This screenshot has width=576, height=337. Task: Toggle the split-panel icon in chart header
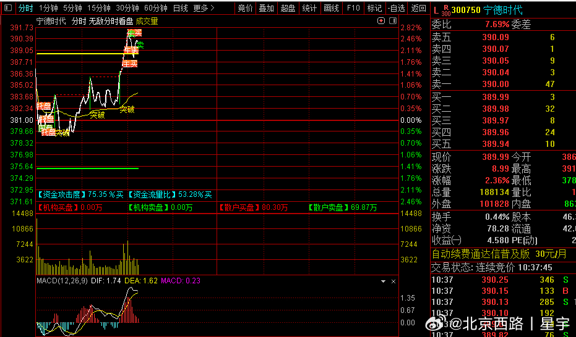[x=393, y=21]
